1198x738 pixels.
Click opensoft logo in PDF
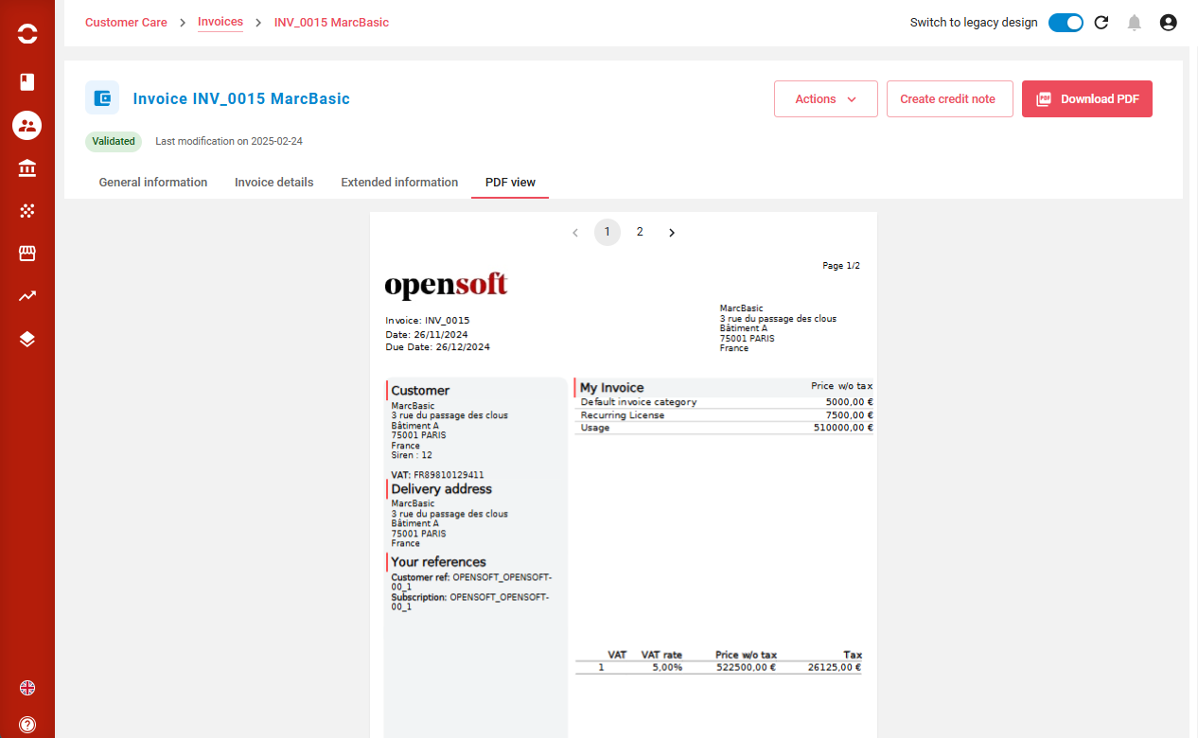446,285
